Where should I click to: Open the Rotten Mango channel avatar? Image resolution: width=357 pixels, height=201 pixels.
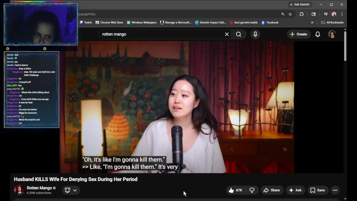(x=19, y=190)
